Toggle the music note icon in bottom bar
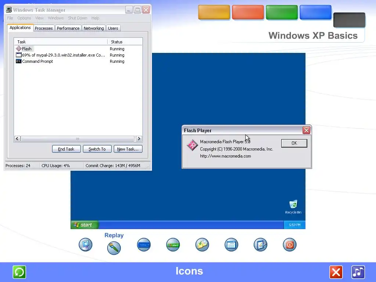 point(358,272)
